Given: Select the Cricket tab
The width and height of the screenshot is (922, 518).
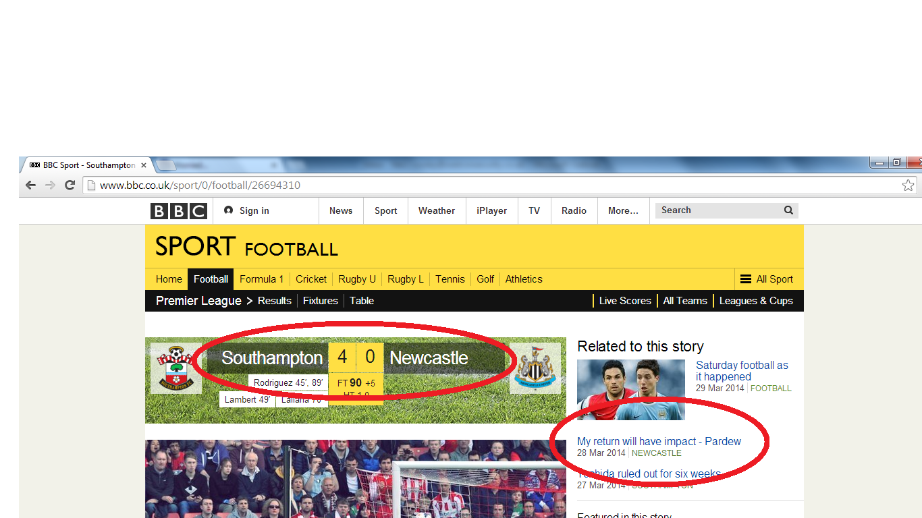Looking at the screenshot, I should [311, 279].
